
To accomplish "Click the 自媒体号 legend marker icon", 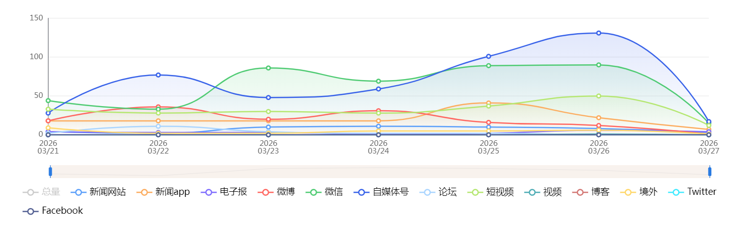I will pyautogui.click(x=361, y=192).
